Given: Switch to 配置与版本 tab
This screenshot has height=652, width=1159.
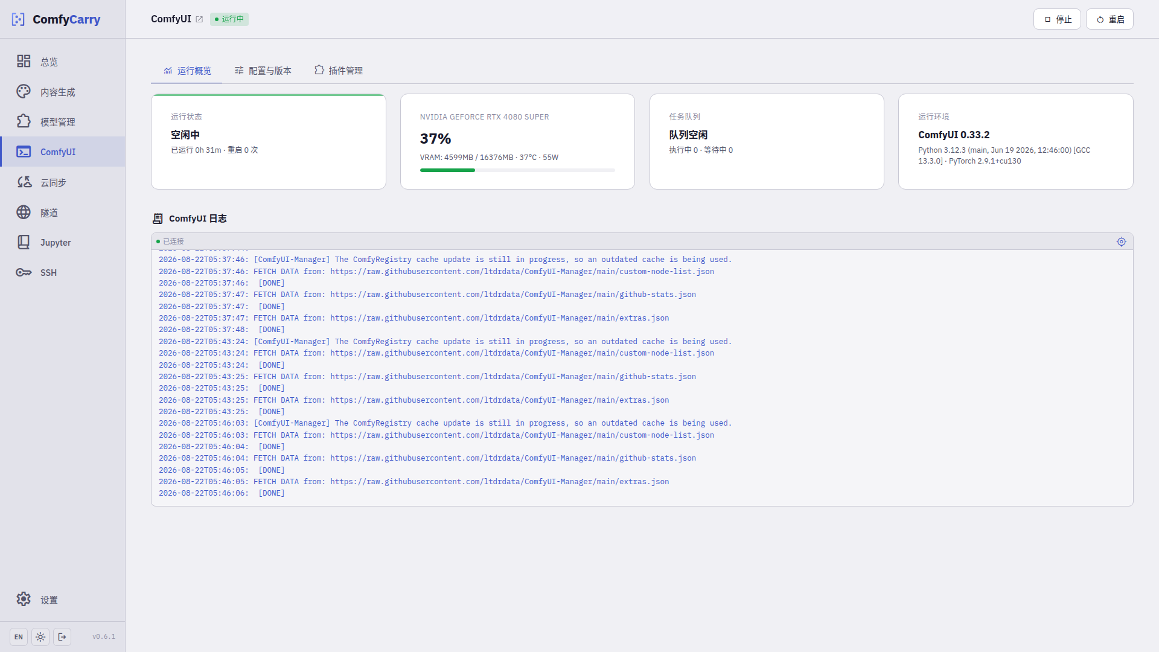Looking at the screenshot, I should click(x=263, y=71).
